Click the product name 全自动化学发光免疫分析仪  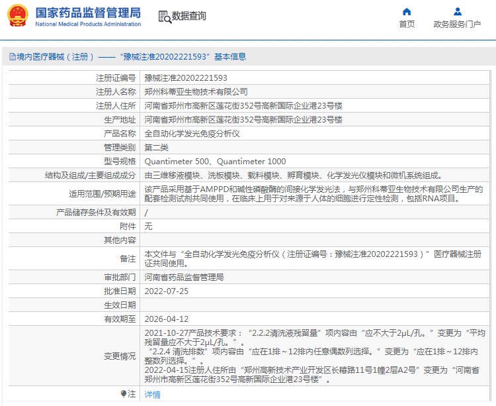192,134
